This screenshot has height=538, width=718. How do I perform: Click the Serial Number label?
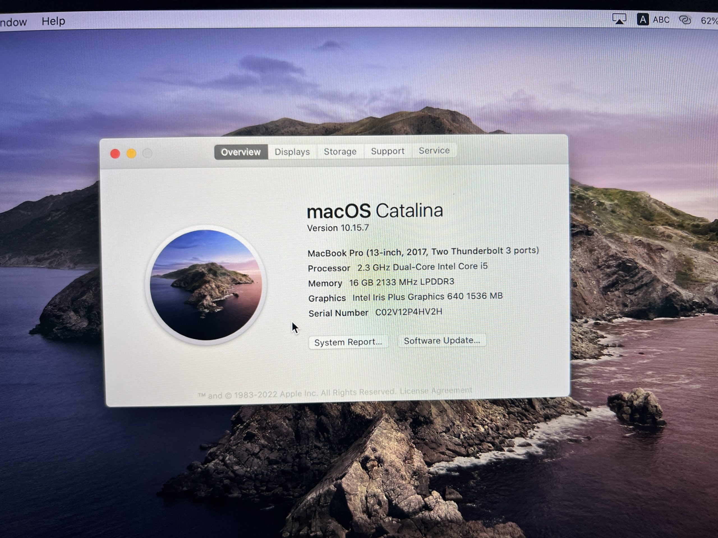[x=338, y=313]
